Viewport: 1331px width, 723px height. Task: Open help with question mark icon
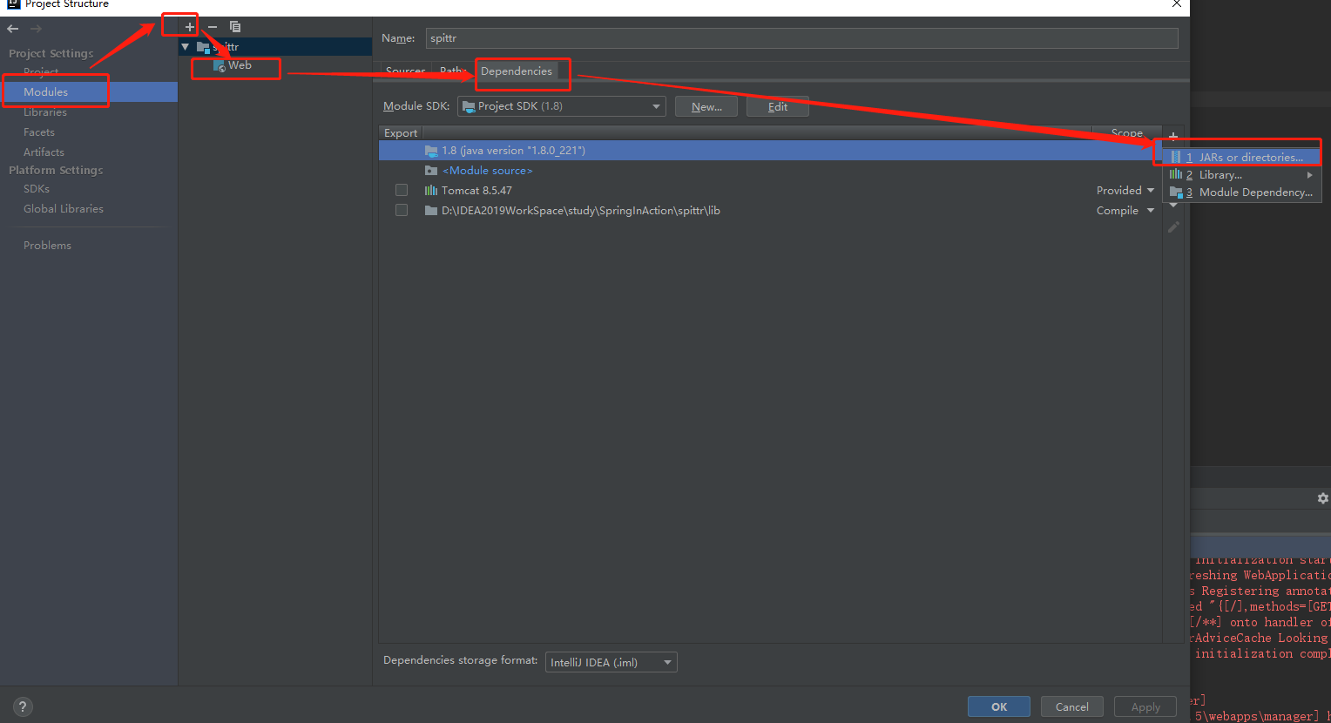tap(24, 706)
